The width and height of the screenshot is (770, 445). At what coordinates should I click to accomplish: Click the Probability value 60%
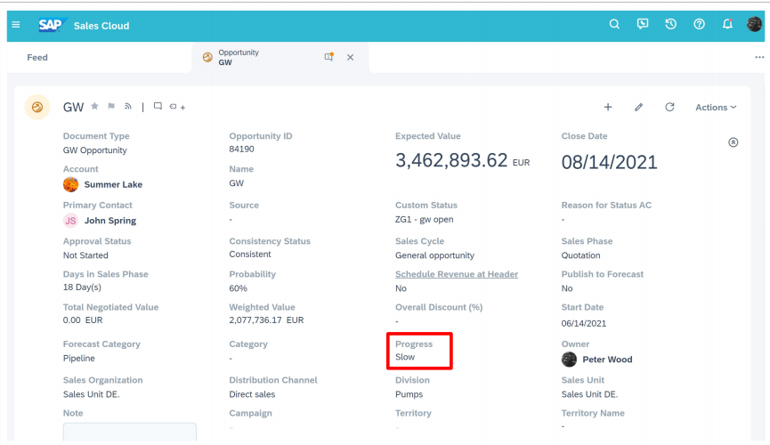tap(239, 288)
